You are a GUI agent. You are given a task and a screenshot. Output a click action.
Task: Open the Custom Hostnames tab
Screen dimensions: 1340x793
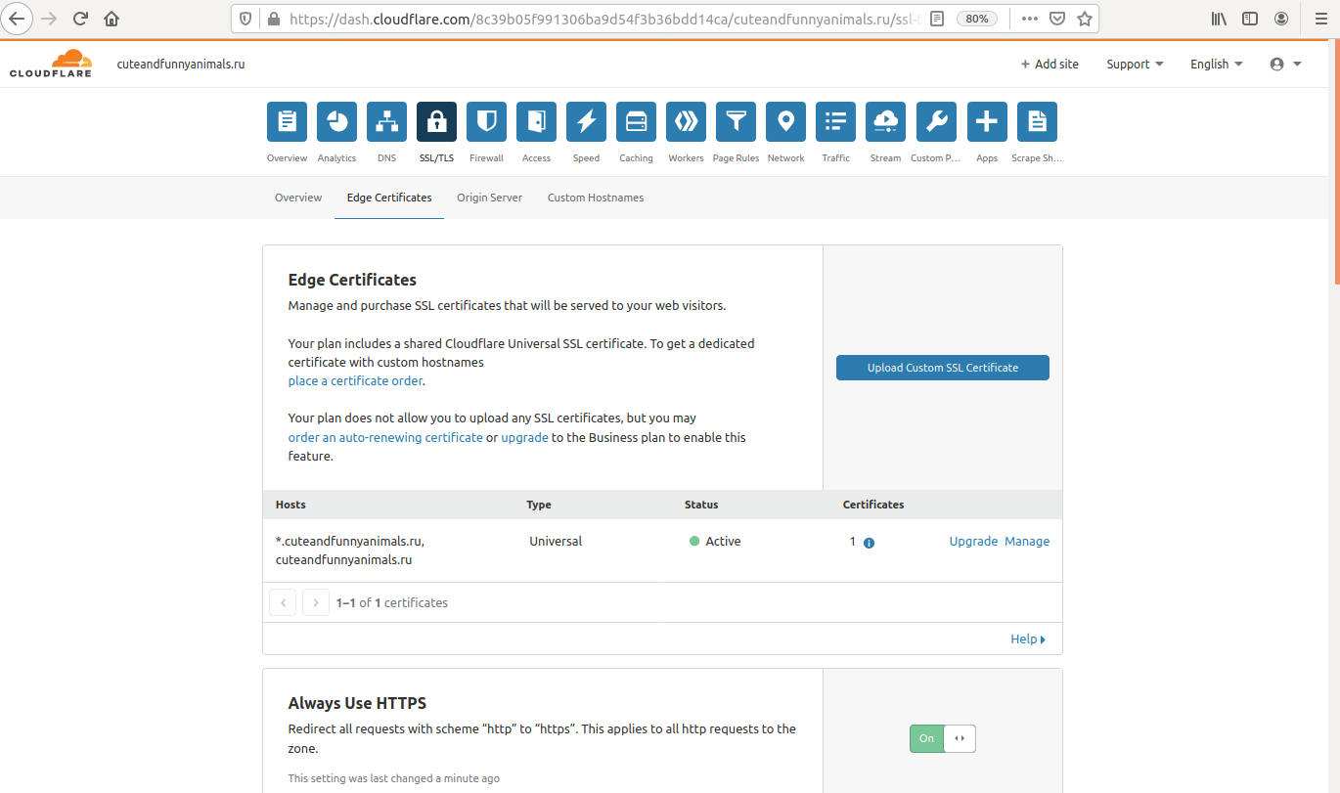pos(596,198)
